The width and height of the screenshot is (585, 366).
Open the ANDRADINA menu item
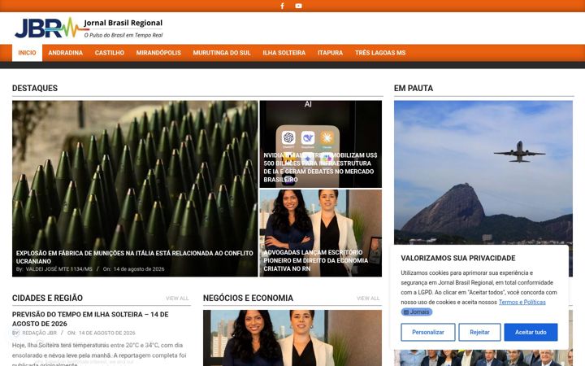65,53
